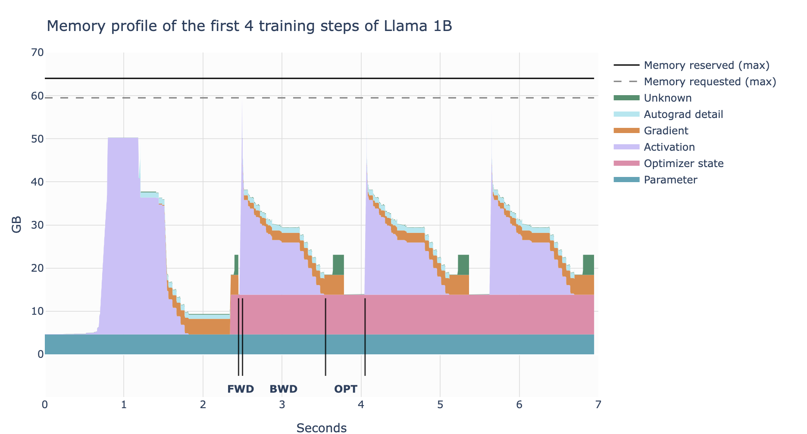
Task: Click the BWD phase annotation label
Action: [284, 389]
